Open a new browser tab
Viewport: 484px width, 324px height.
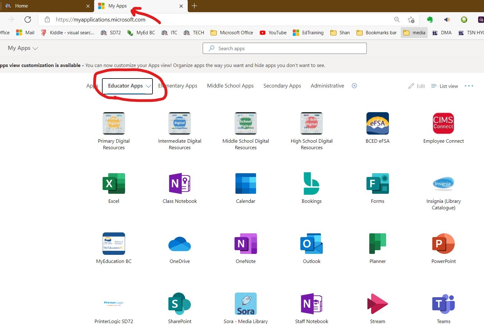pos(194,6)
